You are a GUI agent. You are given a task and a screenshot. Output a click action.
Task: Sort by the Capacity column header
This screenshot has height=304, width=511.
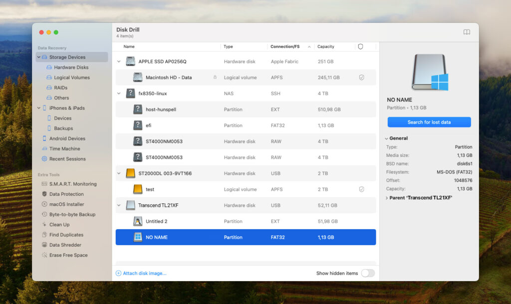pos(326,46)
